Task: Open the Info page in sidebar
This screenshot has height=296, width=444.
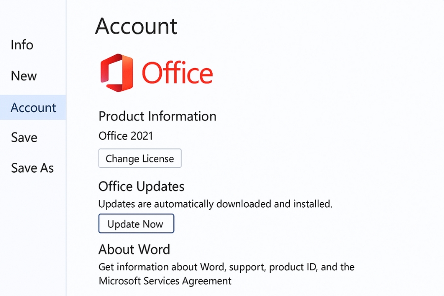Action: pos(22,45)
